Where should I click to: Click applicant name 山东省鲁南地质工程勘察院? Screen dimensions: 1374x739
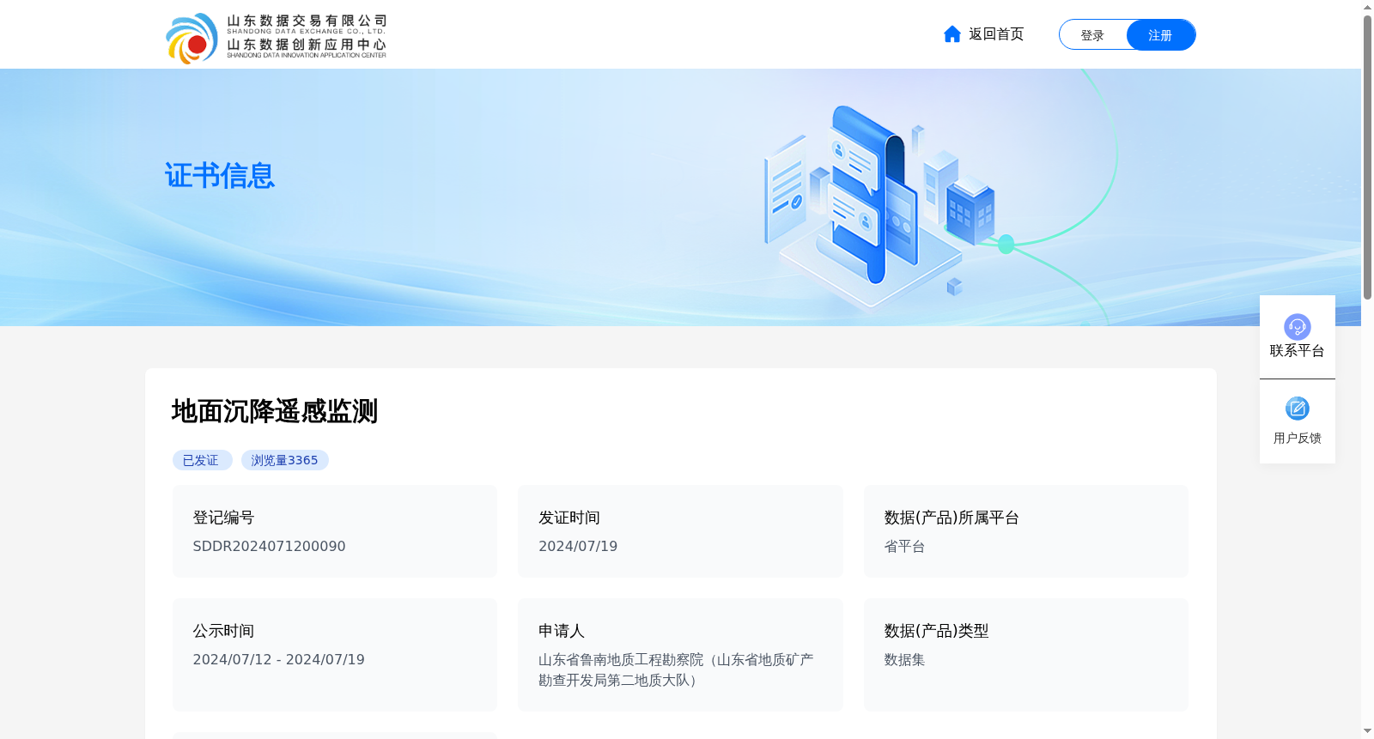tap(621, 659)
